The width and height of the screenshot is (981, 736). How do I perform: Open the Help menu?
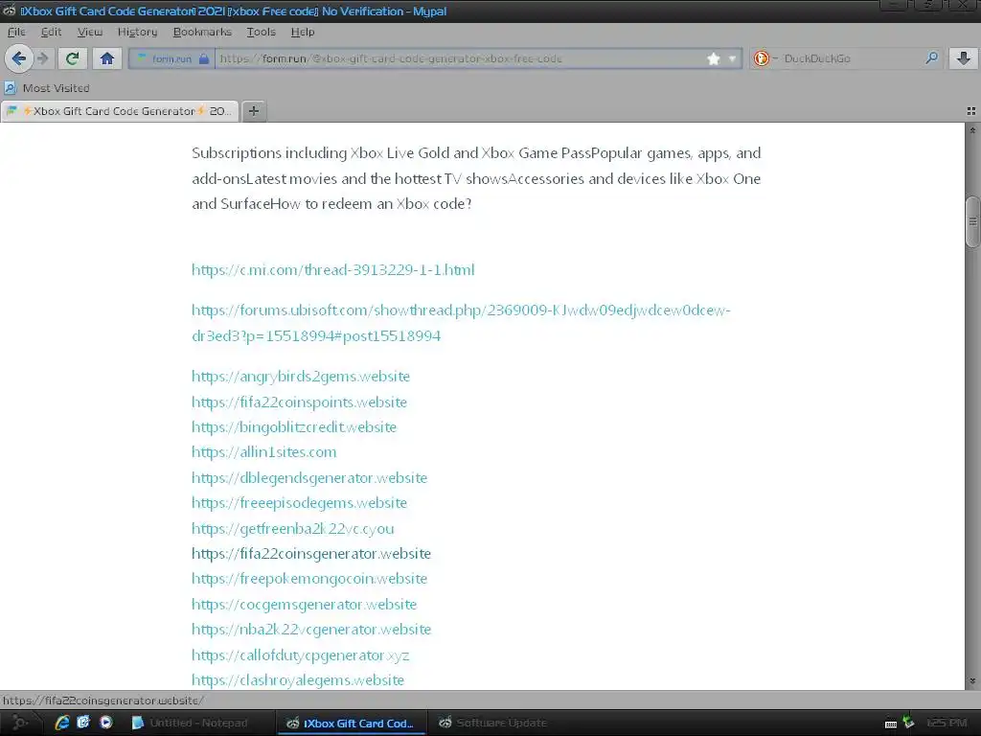pyautogui.click(x=302, y=32)
